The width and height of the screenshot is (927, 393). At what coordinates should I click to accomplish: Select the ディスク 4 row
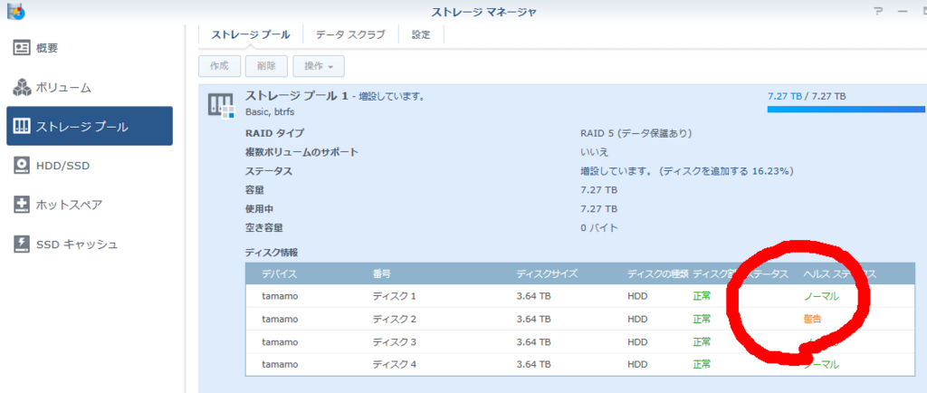click(580, 364)
